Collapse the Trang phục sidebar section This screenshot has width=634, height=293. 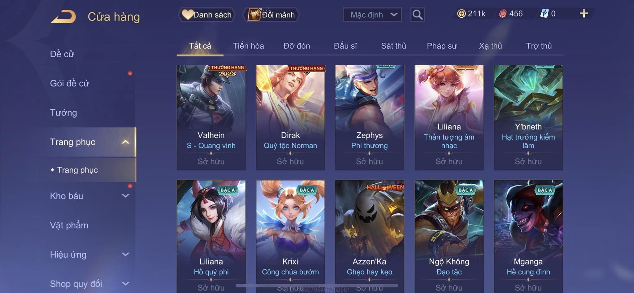pos(125,142)
